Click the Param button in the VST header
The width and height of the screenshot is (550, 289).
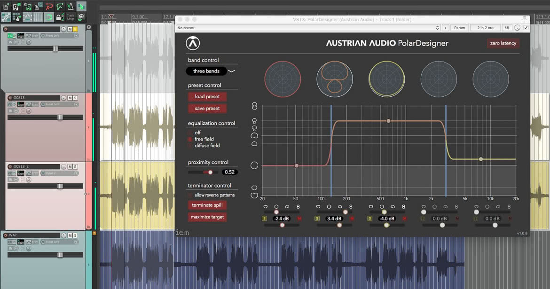point(459,28)
